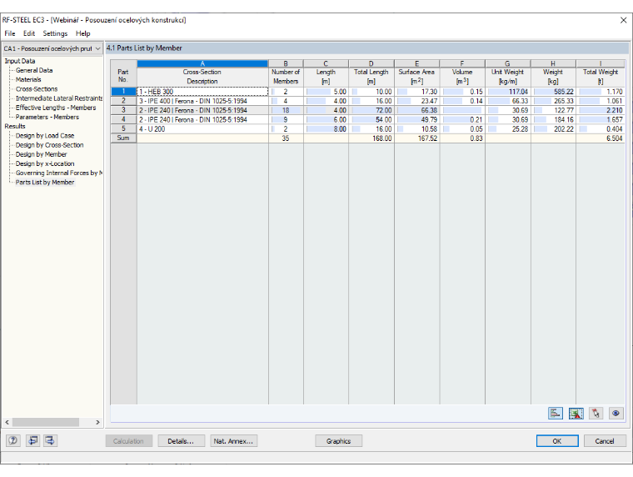The width and height of the screenshot is (633, 477).
Task: Click sum total weight '6.504'
Action: [x=601, y=138]
